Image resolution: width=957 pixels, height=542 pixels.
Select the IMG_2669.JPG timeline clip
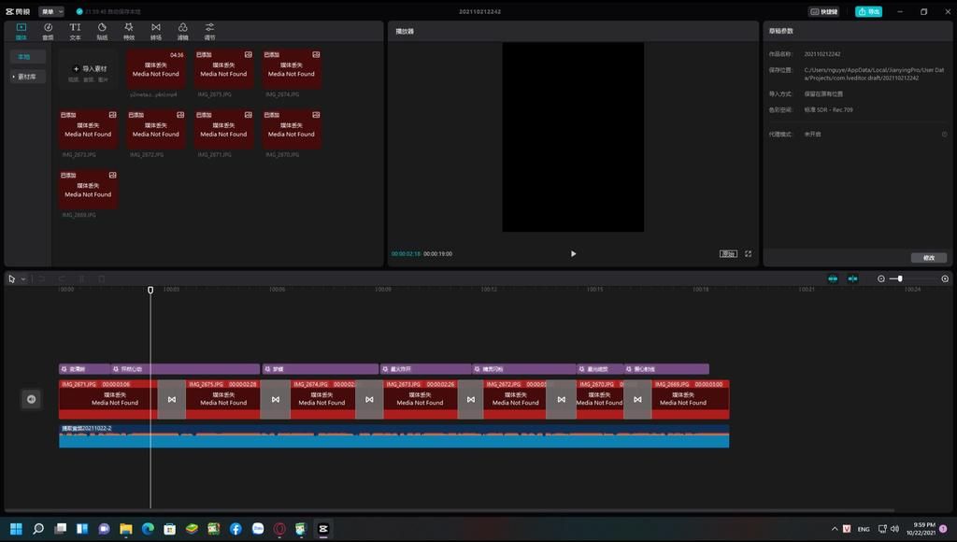[x=691, y=399]
